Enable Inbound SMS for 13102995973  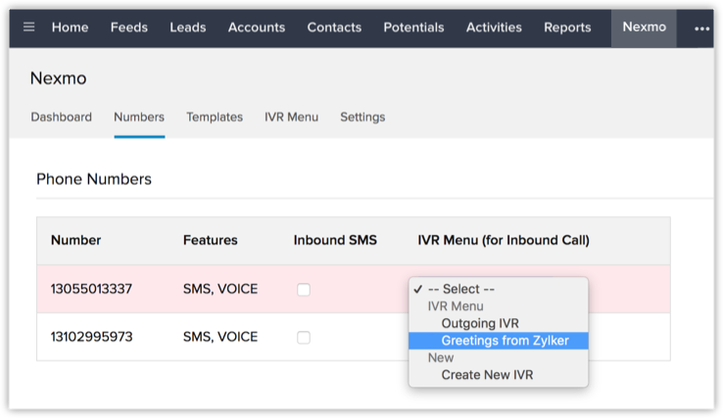[x=304, y=337]
